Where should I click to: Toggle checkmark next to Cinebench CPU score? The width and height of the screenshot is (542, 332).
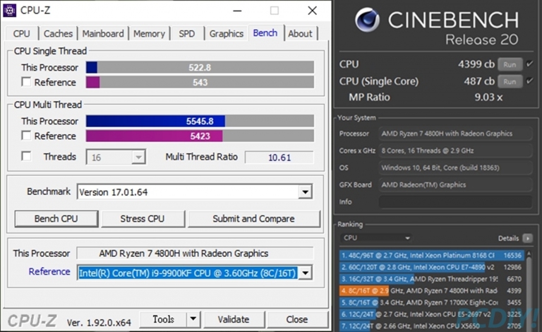pyautogui.click(x=529, y=64)
